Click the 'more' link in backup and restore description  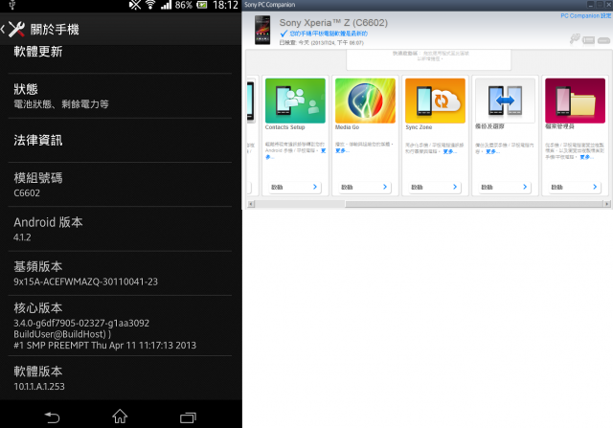click(x=492, y=151)
